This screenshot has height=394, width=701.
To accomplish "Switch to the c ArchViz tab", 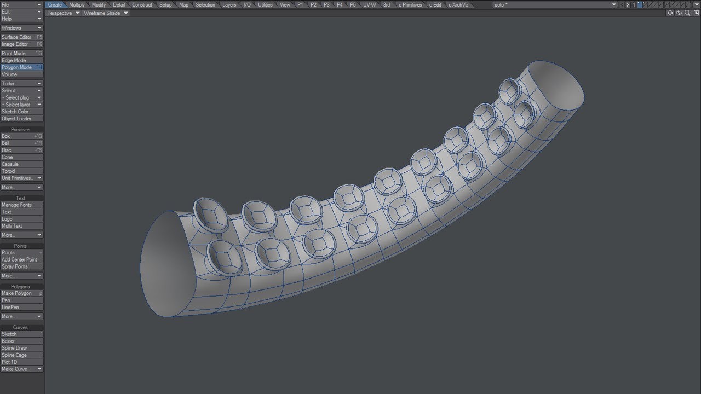I will click(458, 5).
